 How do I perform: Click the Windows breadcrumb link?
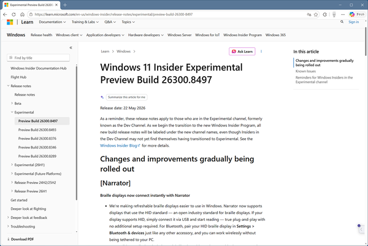[x=123, y=52]
